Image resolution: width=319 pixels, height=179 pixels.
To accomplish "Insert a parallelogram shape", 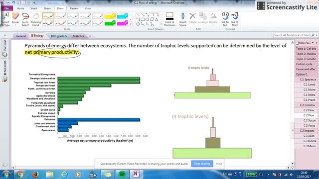I will [152, 19].
